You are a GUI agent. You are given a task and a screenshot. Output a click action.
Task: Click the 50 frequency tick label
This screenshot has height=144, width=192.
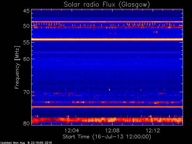pos(26,26)
